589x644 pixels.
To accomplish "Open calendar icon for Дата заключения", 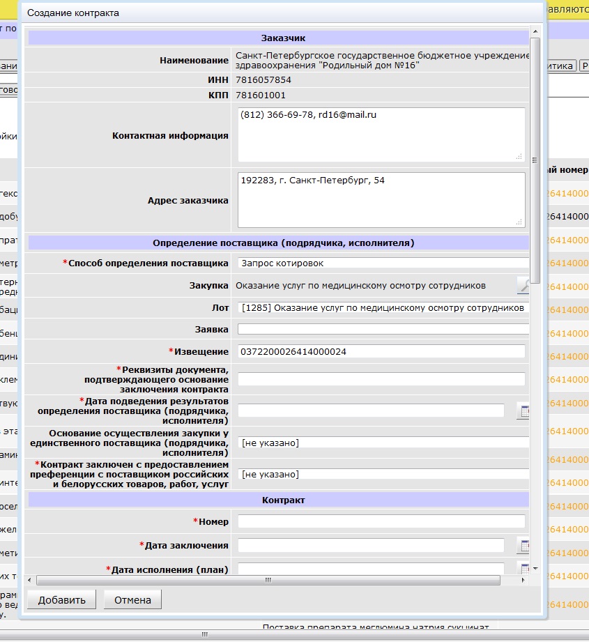I will (523, 546).
